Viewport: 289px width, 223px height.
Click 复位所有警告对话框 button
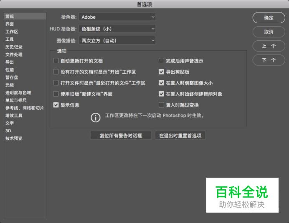[121, 136]
